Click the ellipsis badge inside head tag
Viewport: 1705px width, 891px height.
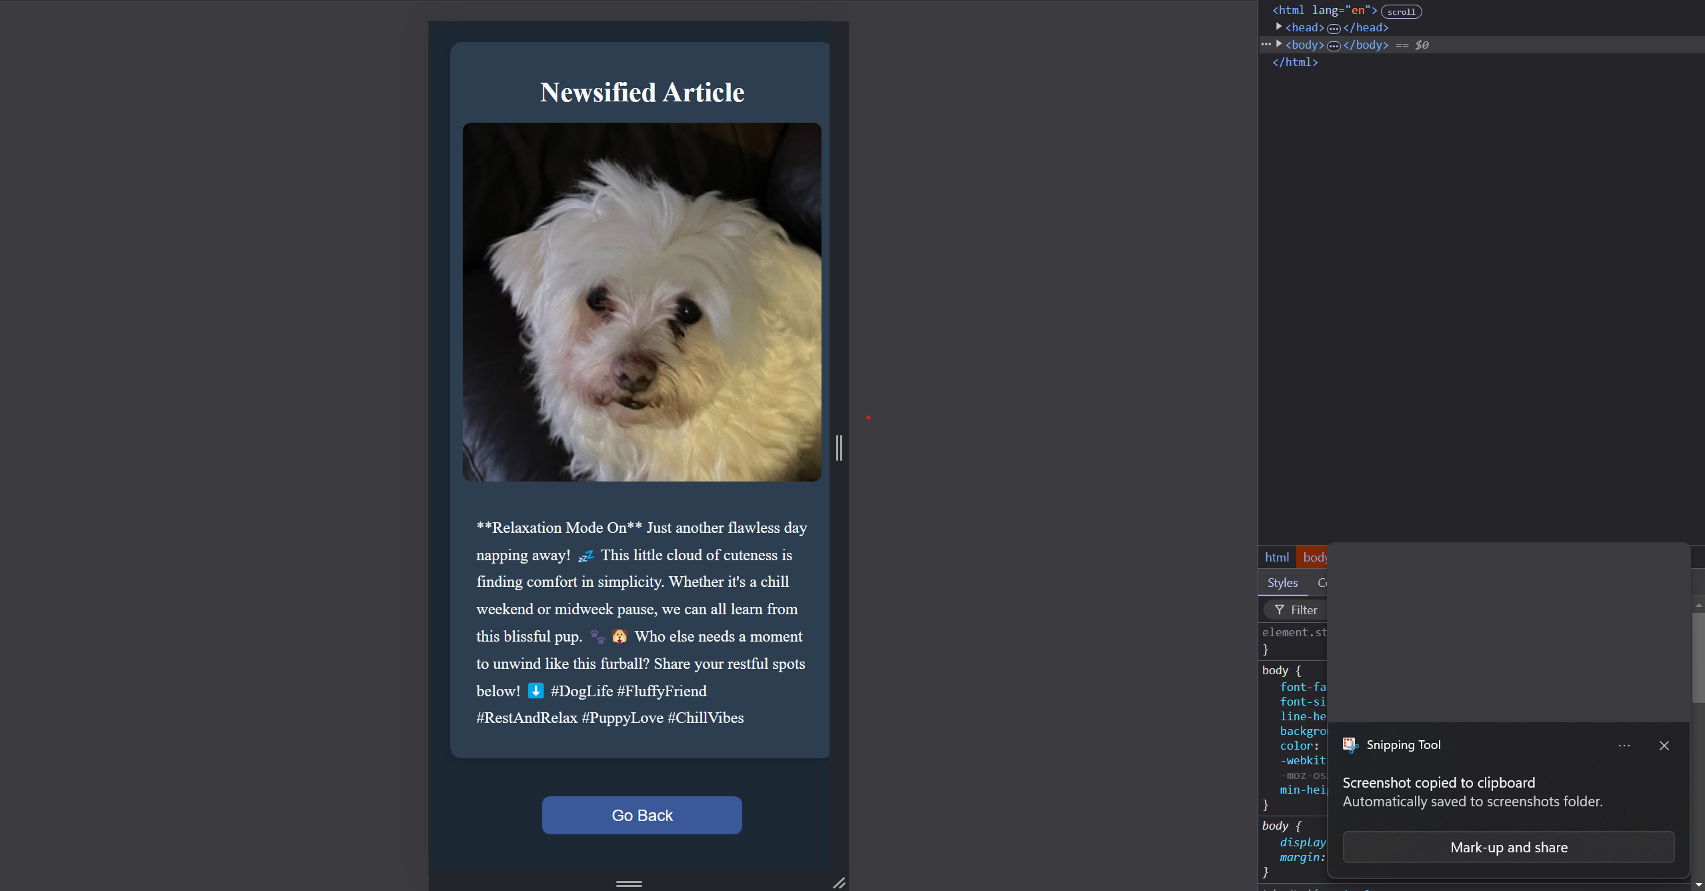1333,29
